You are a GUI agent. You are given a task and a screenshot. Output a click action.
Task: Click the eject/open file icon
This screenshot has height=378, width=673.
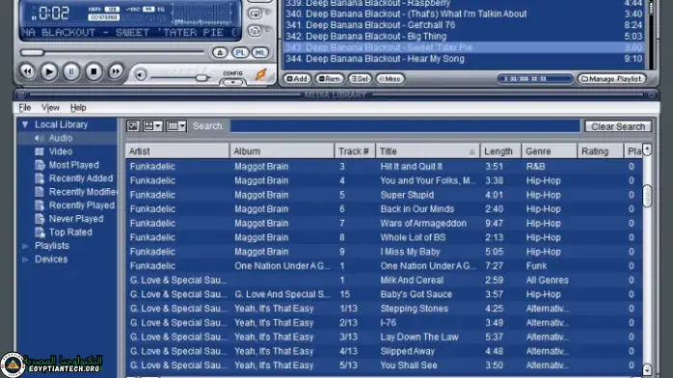click(220, 52)
